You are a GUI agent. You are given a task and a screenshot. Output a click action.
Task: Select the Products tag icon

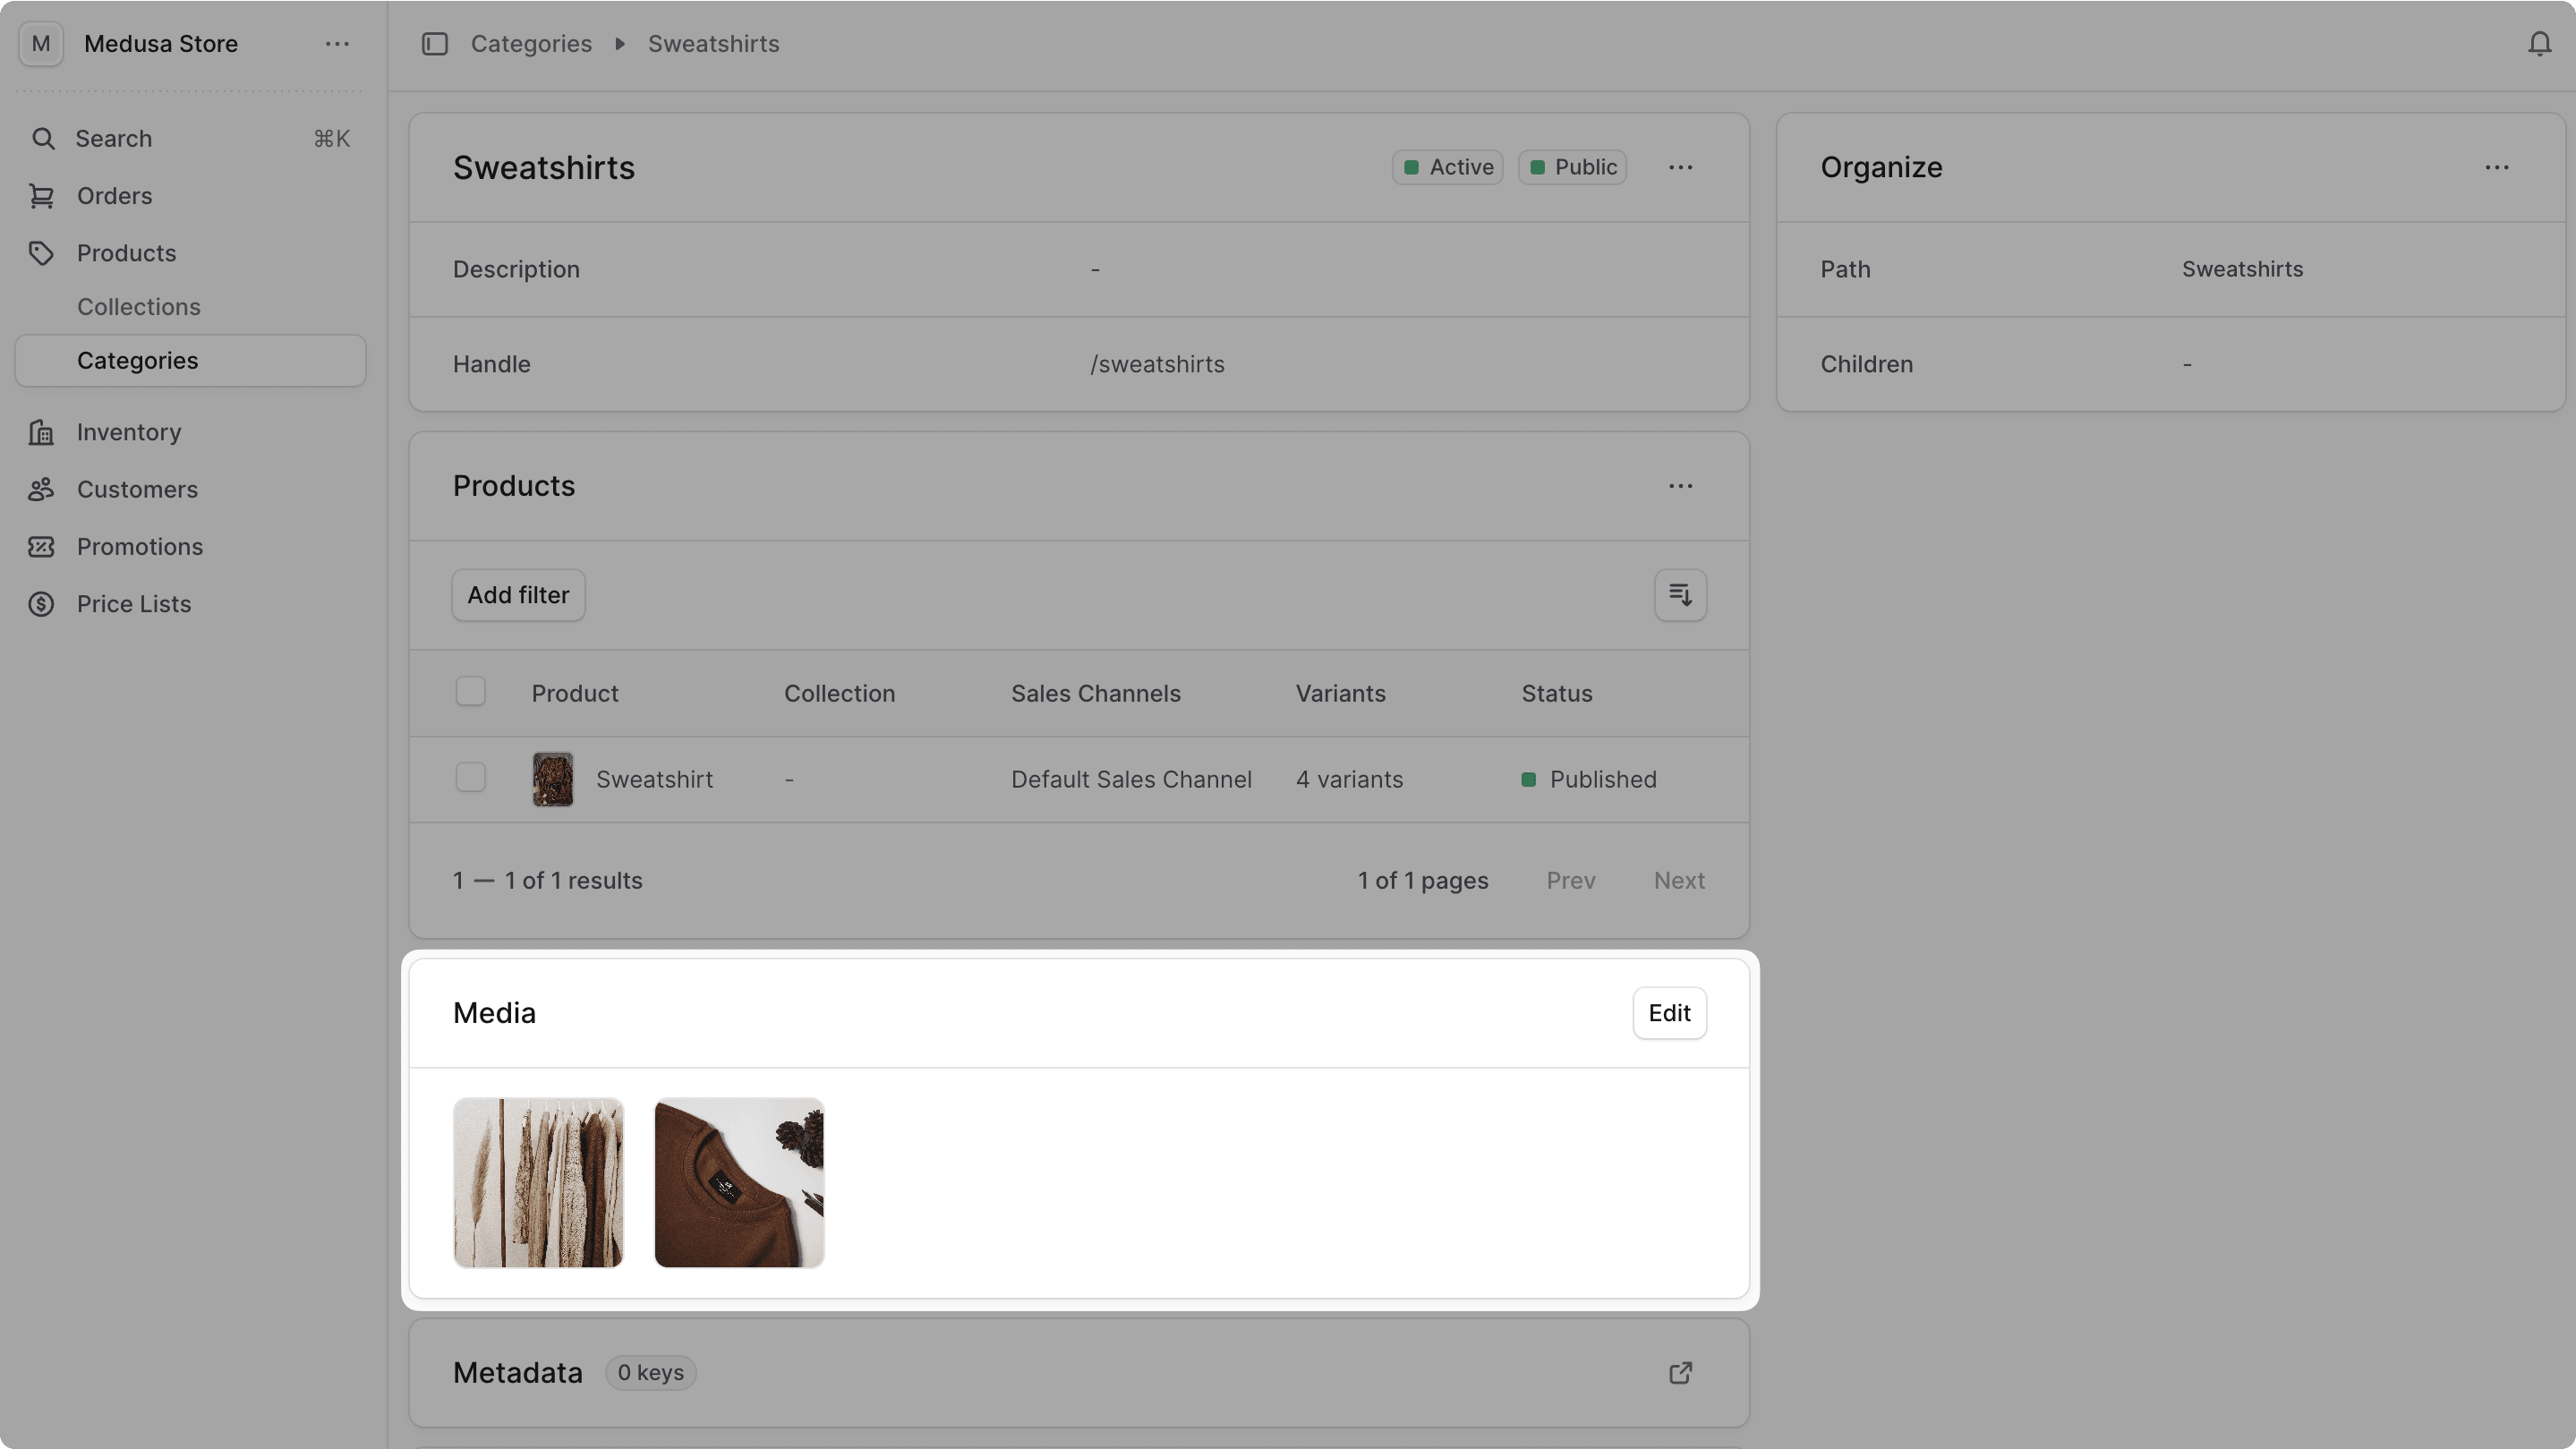[x=42, y=253]
